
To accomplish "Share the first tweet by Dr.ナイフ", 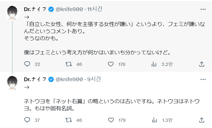I will coord(201,64).
